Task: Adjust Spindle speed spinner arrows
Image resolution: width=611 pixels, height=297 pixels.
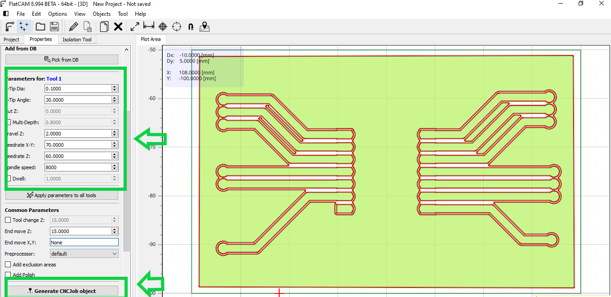Action: 115,167
